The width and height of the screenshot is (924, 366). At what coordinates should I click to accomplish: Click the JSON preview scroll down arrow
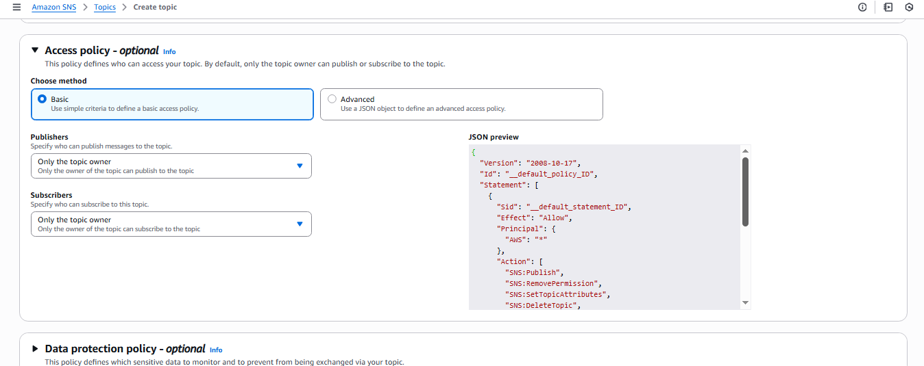point(745,303)
